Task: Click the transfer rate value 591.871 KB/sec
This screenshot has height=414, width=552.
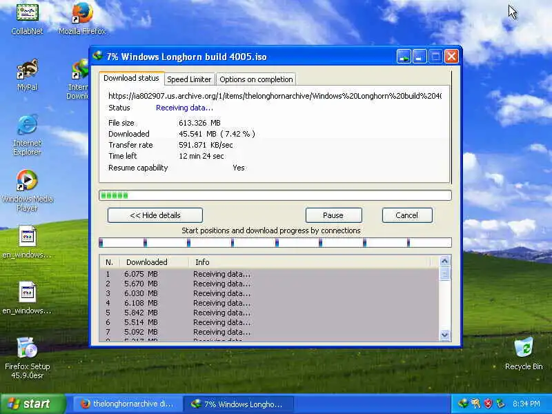Action: pos(206,145)
